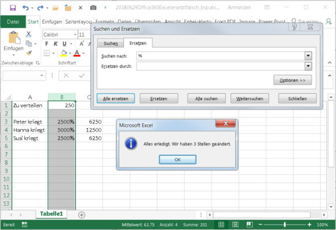Open file folder icon in quick access toolbar
The image size is (336, 230).
pyautogui.click(x=55, y=8)
